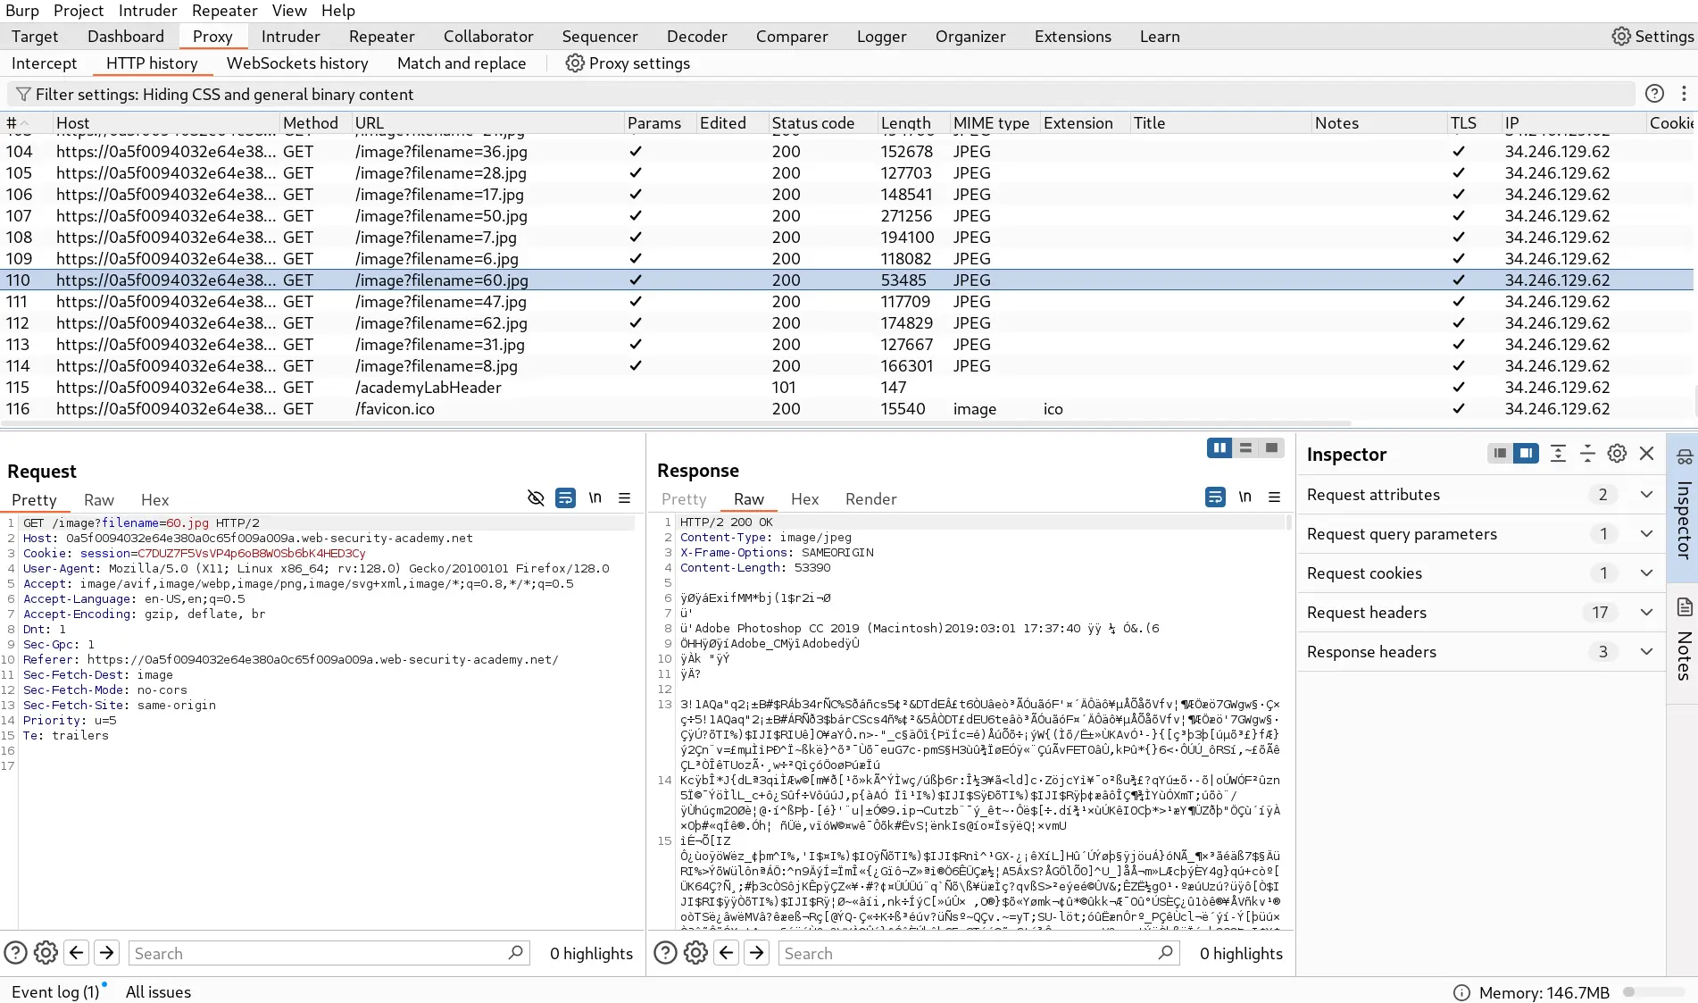Go to next match in Response search

click(756, 953)
